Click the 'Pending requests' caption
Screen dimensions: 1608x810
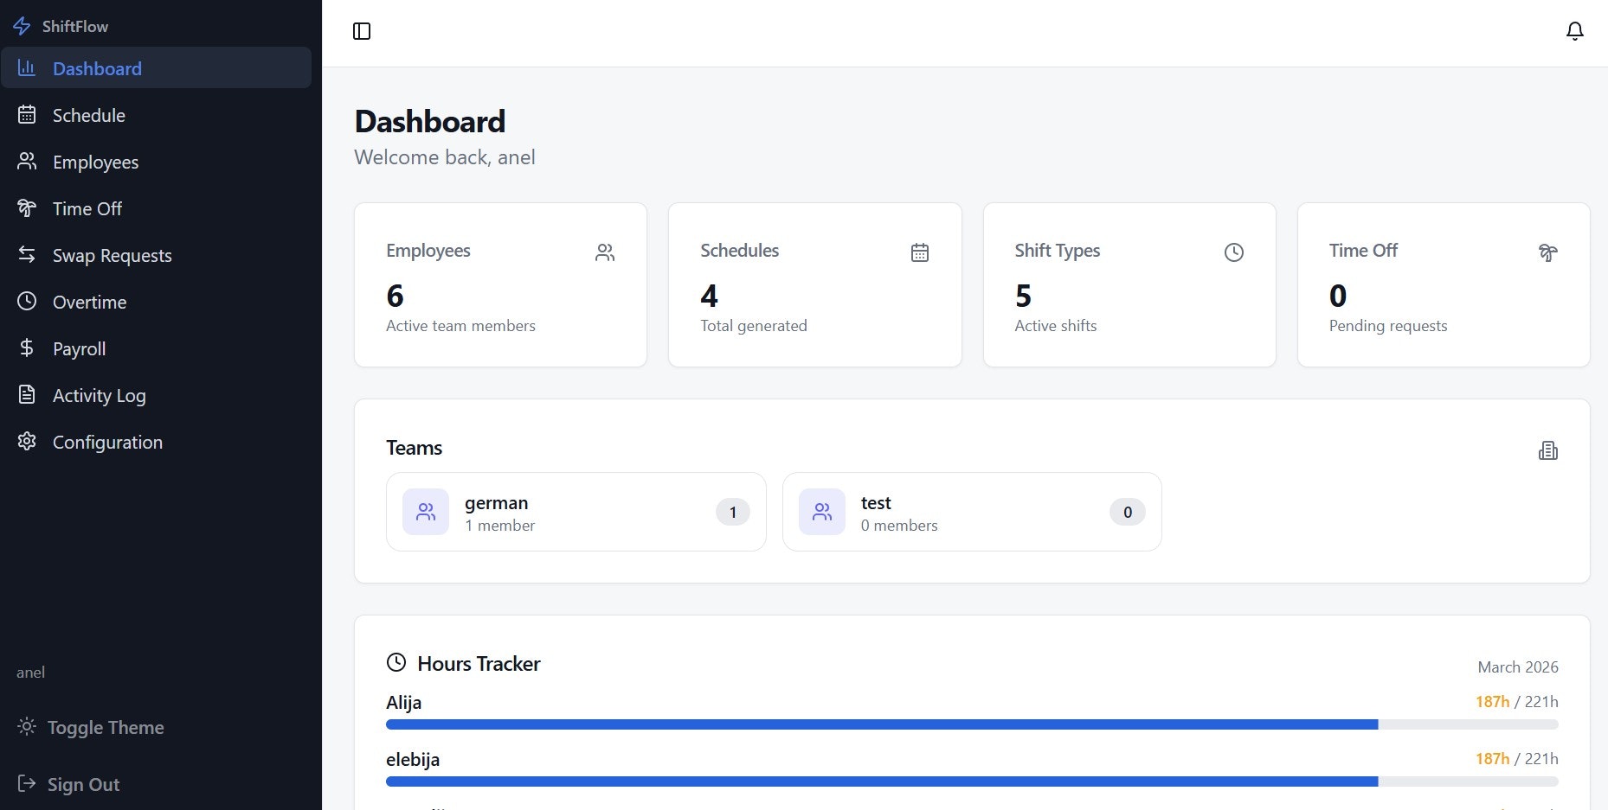pos(1388,326)
